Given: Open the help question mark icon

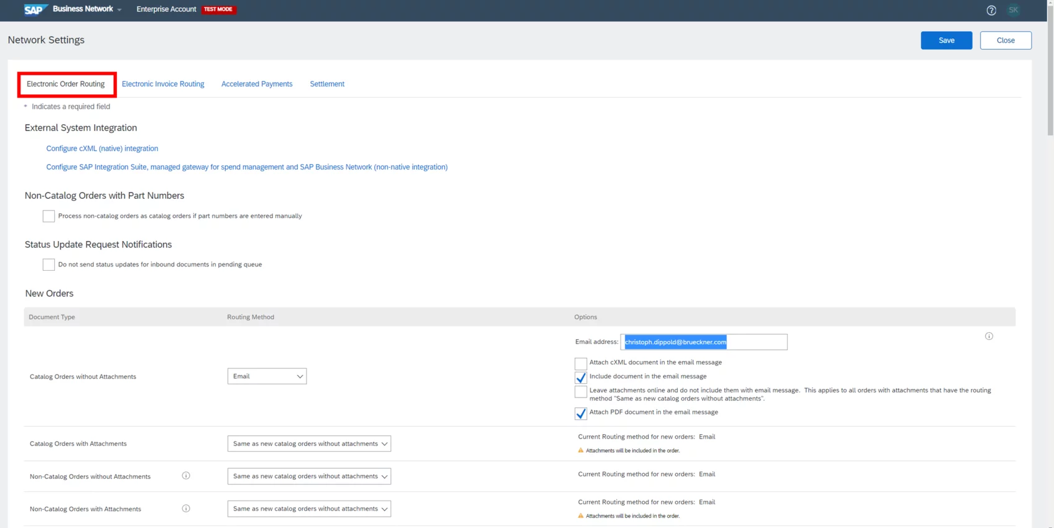Looking at the screenshot, I should 991,10.
